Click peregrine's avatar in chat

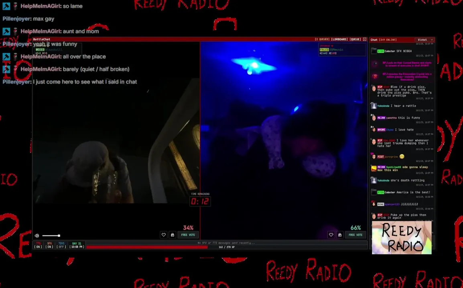pos(374,157)
